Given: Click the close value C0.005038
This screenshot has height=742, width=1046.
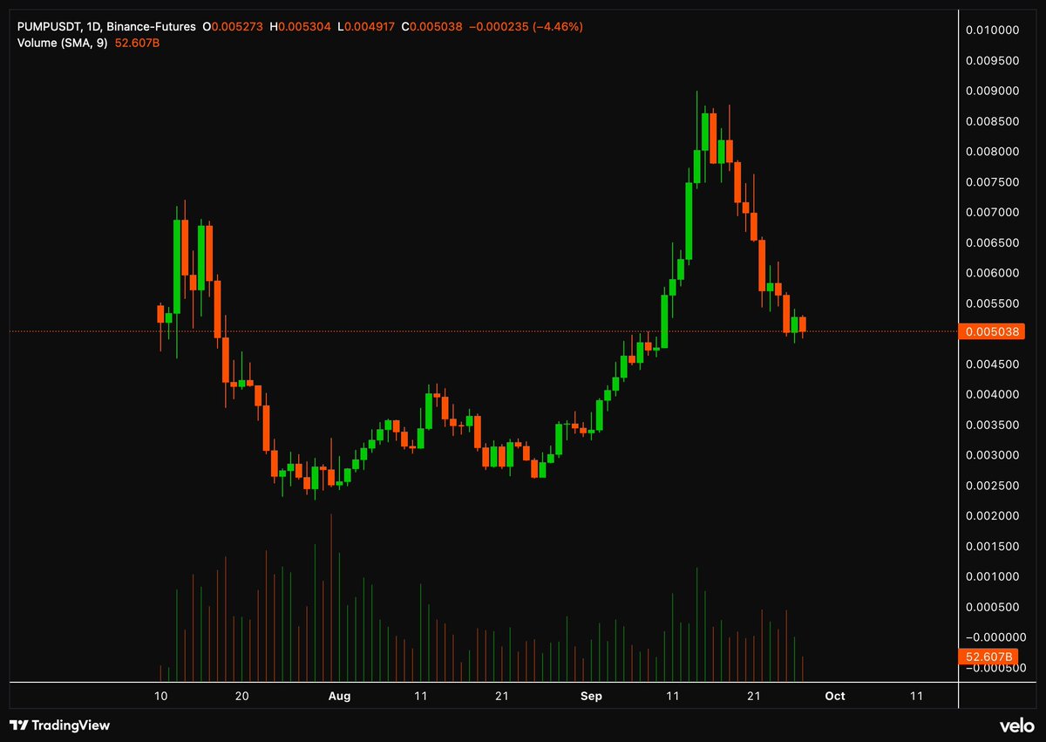Looking at the screenshot, I should click(432, 27).
